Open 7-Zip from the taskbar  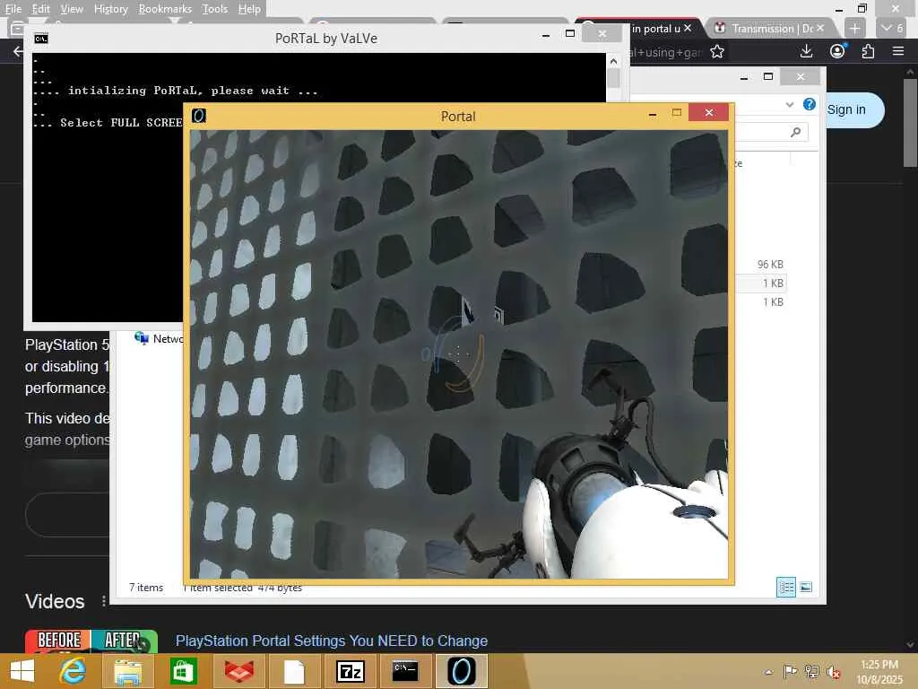coord(350,671)
